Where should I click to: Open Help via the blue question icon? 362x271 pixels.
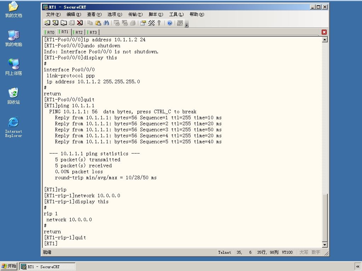(170, 23)
